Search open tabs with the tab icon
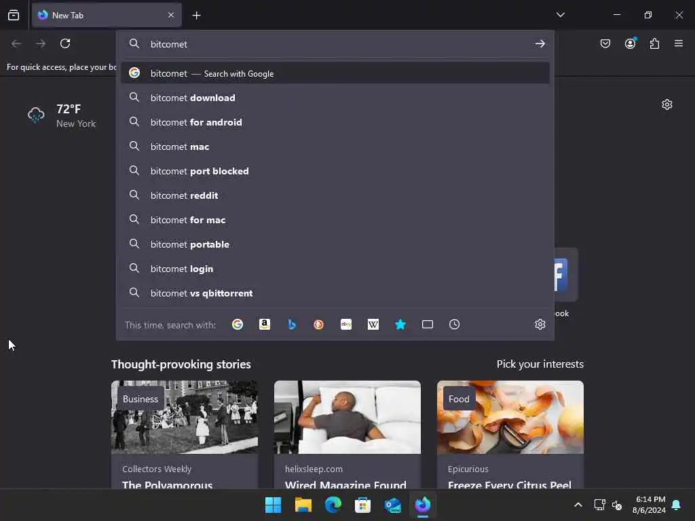This screenshot has width=695, height=521. pos(428,324)
